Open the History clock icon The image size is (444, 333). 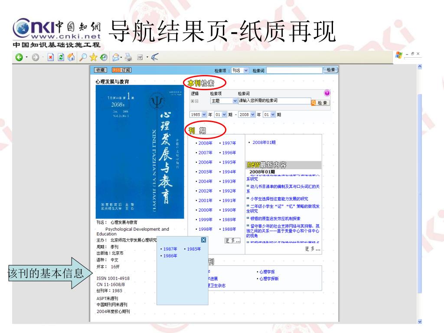104,58
